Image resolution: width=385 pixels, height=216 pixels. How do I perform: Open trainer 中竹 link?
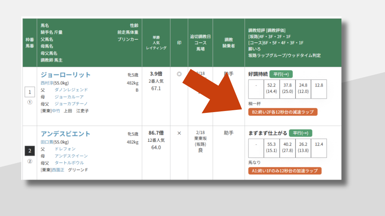(x=56, y=111)
